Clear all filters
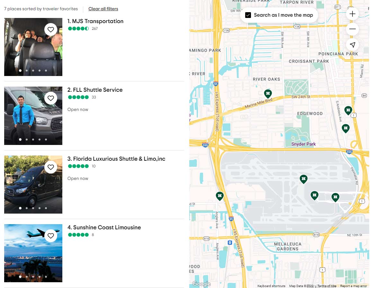This screenshot has width=374, height=288. pos(103,9)
